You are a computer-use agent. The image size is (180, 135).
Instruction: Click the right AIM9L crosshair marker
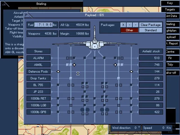pos(115,65)
